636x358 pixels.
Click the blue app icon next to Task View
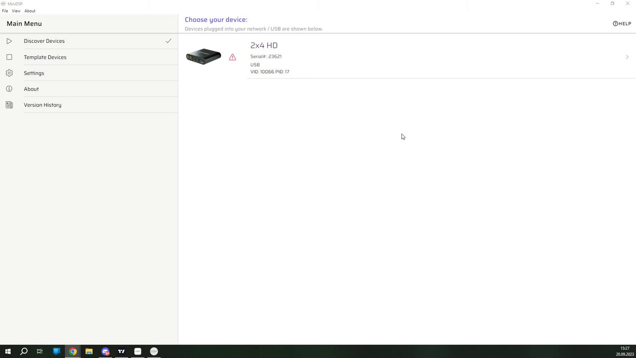click(57, 352)
